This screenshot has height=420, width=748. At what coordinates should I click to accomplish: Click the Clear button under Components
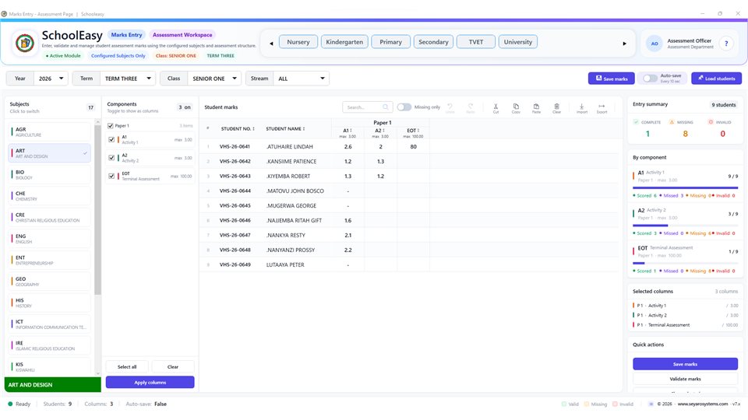(173, 366)
